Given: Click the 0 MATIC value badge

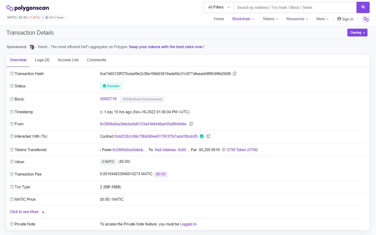Looking at the screenshot, I should click(108, 162).
